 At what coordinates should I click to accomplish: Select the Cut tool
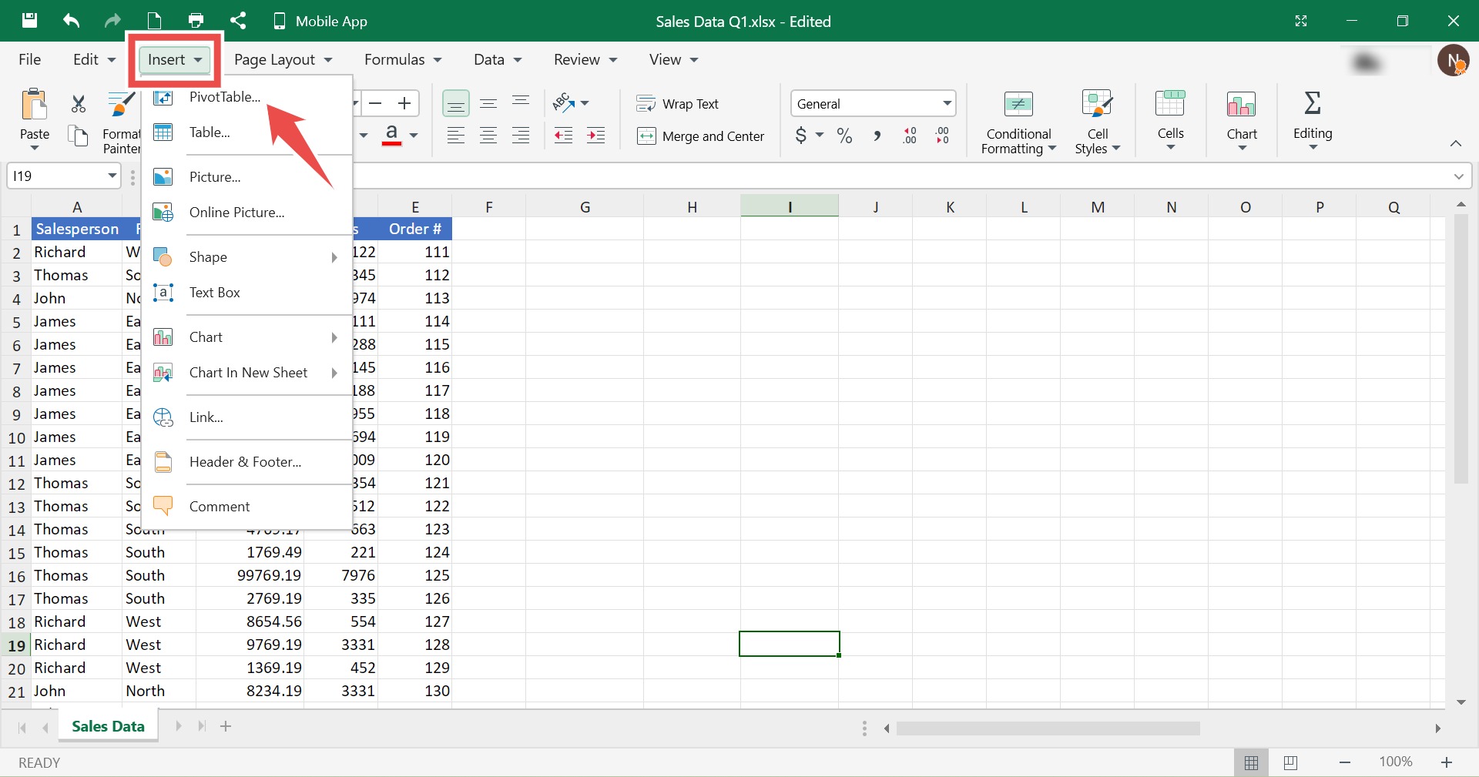(x=77, y=102)
